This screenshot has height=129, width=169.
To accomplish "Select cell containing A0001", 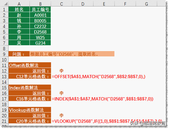I will tap(40, 15).
